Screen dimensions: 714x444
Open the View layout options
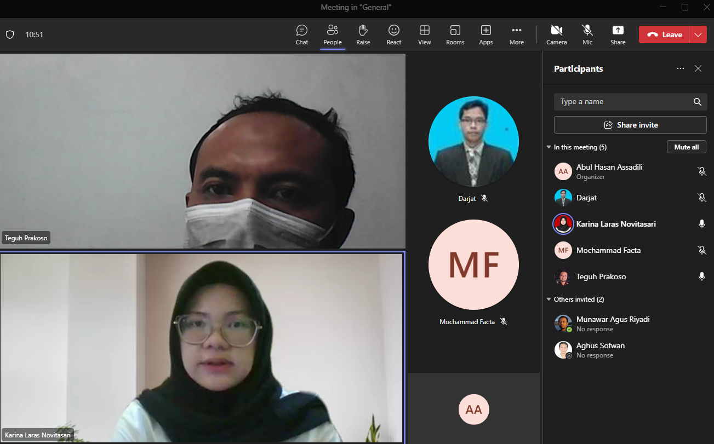[x=424, y=34]
